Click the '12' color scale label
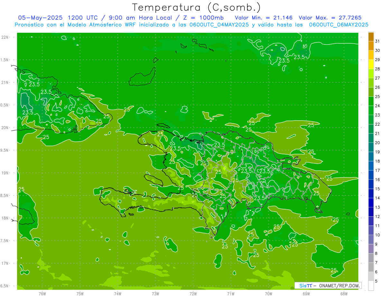This screenshot has width=386, height=298. [378, 216]
